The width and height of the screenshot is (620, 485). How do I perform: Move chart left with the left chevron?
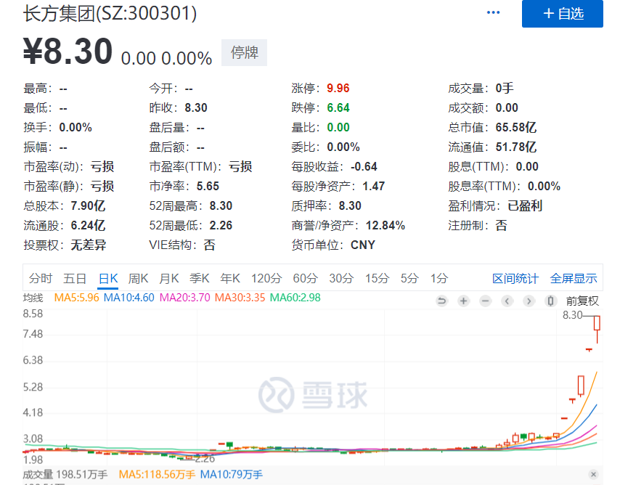click(507, 301)
